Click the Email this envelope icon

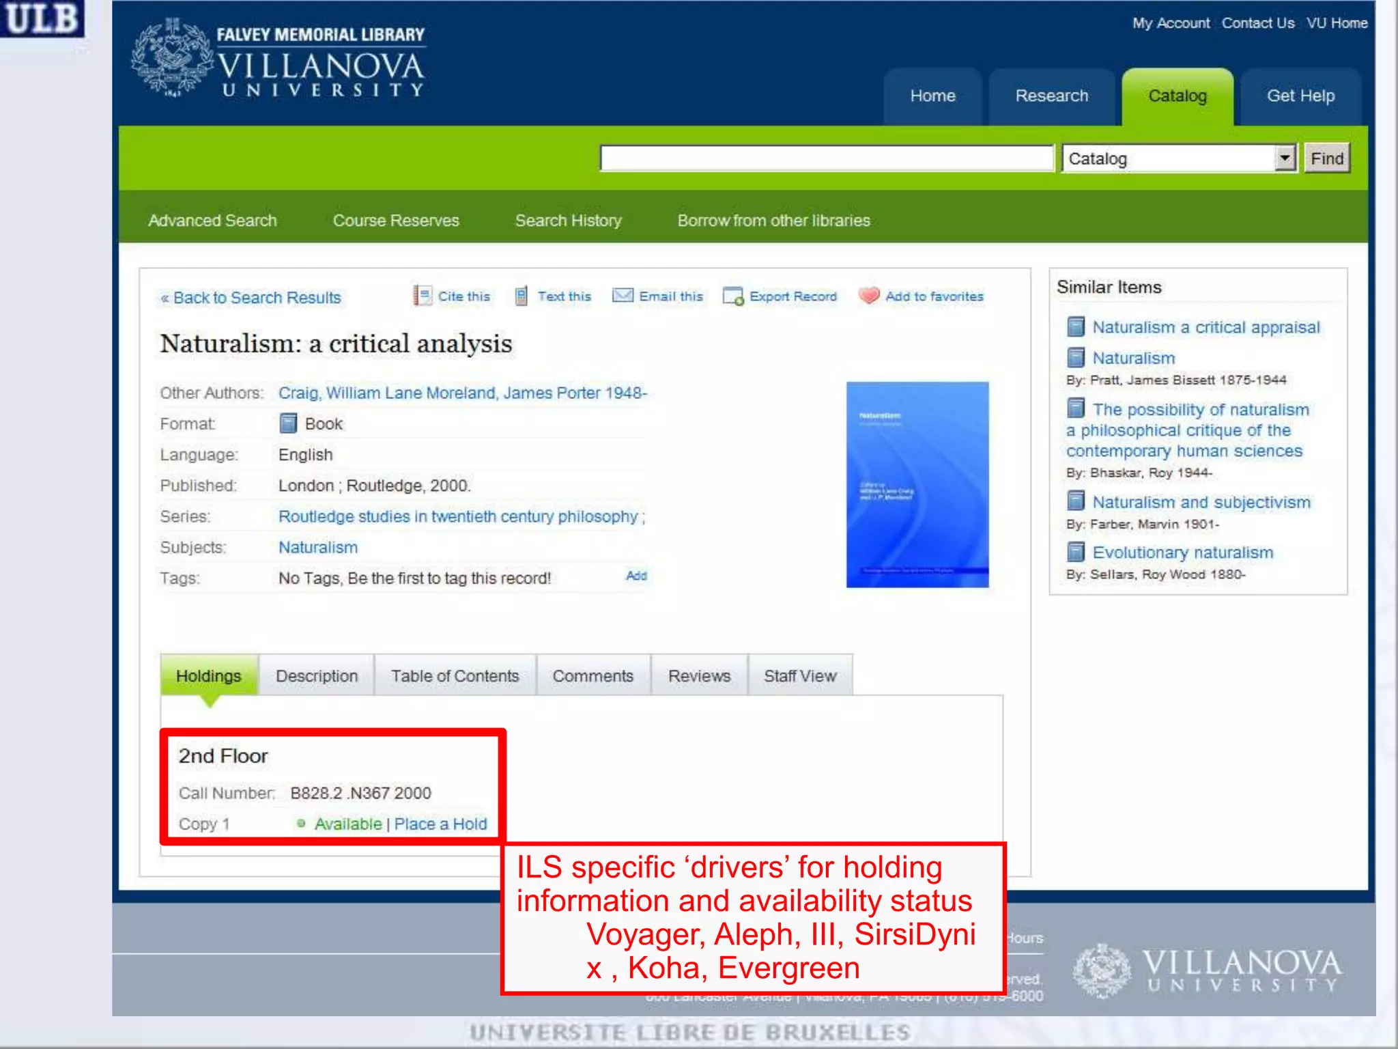point(623,295)
